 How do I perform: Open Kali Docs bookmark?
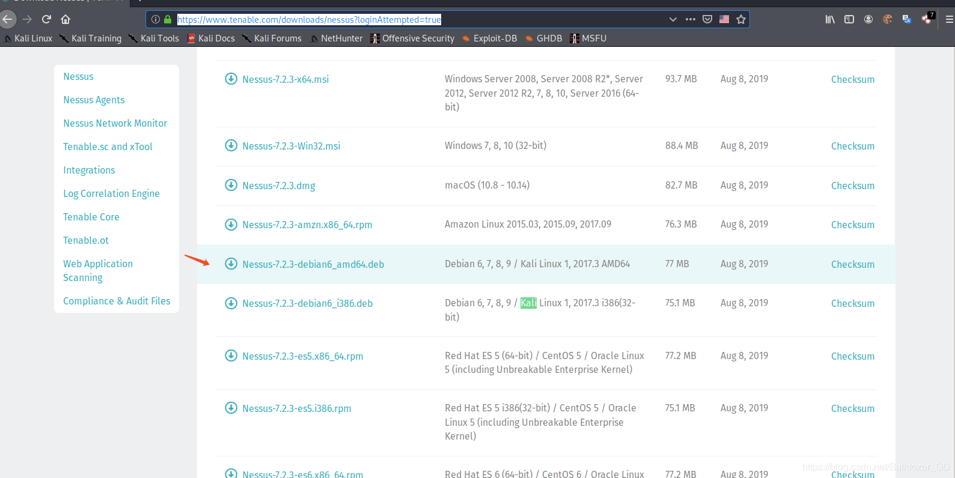pyautogui.click(x=211, y=38)
